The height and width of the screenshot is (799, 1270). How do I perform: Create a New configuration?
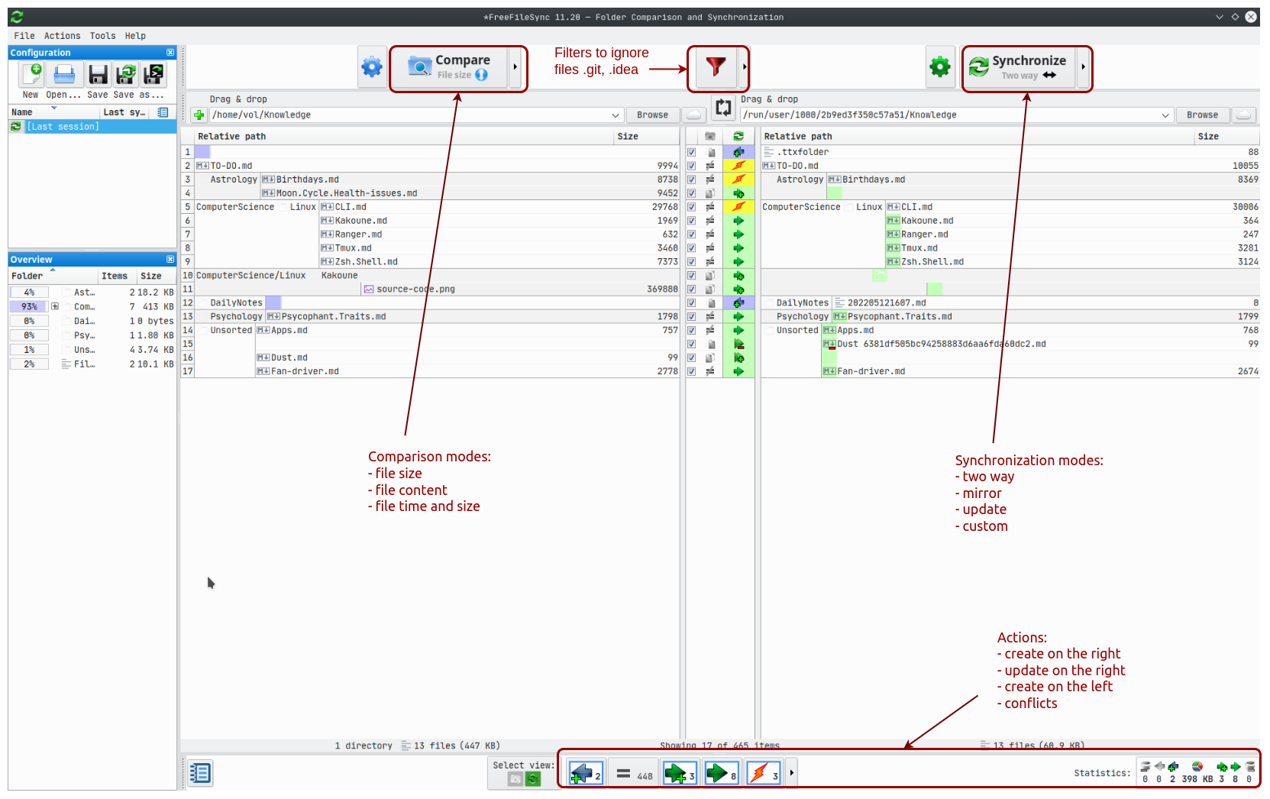pos(31,75)
